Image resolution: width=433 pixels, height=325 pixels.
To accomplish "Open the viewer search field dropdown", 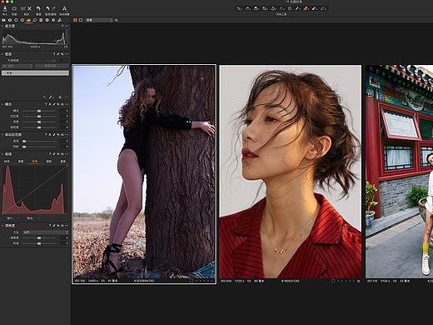I will tap(99, 20).
